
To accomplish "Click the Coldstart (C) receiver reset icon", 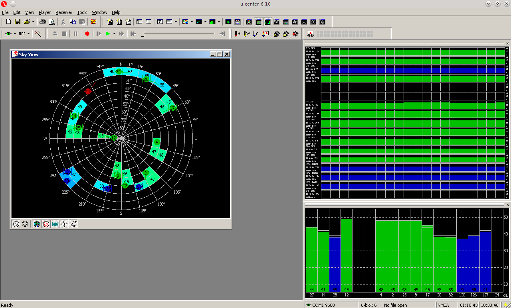I will [256, 34].
